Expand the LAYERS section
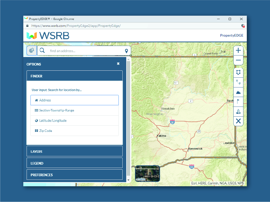 pyautogui.click(x=75, y=151)
